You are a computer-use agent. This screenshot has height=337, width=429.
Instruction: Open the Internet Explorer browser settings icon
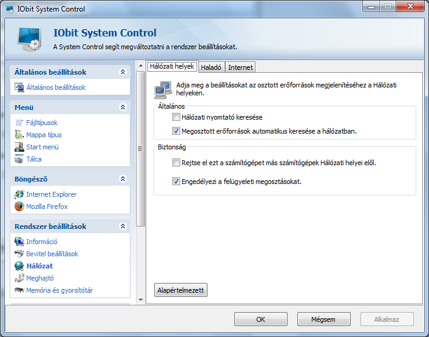point(19,194)
